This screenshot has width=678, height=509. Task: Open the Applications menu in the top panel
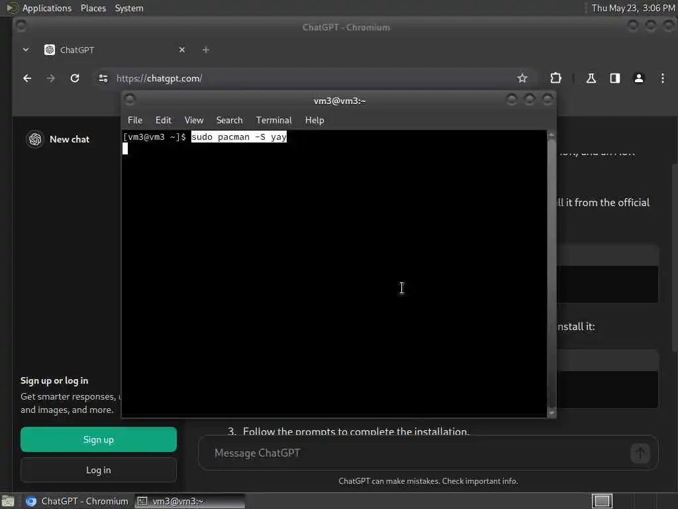[x=47, y=8]
